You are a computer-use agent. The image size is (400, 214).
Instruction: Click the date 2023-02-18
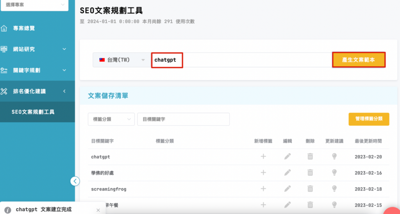coord(368,189)
